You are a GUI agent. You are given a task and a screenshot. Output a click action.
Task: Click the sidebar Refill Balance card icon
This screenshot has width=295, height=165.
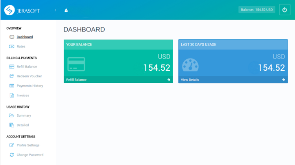click(x=12, y=66)
